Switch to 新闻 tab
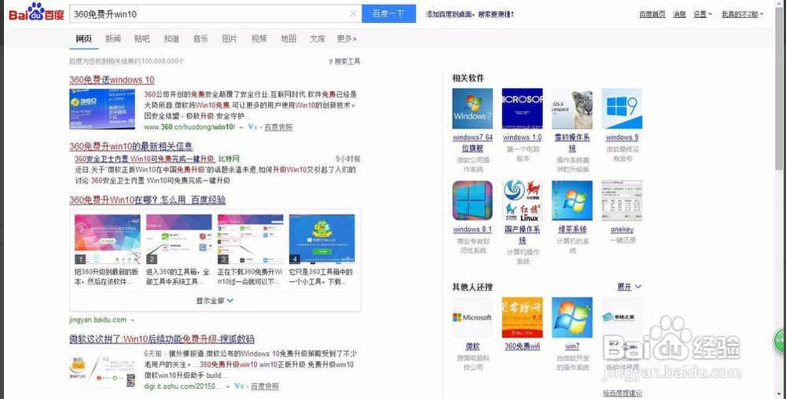The image size is (786, 399). point(112,38)
